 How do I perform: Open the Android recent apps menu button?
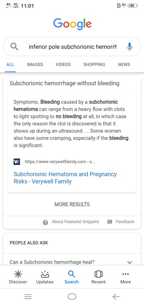[x=28, y=297]
